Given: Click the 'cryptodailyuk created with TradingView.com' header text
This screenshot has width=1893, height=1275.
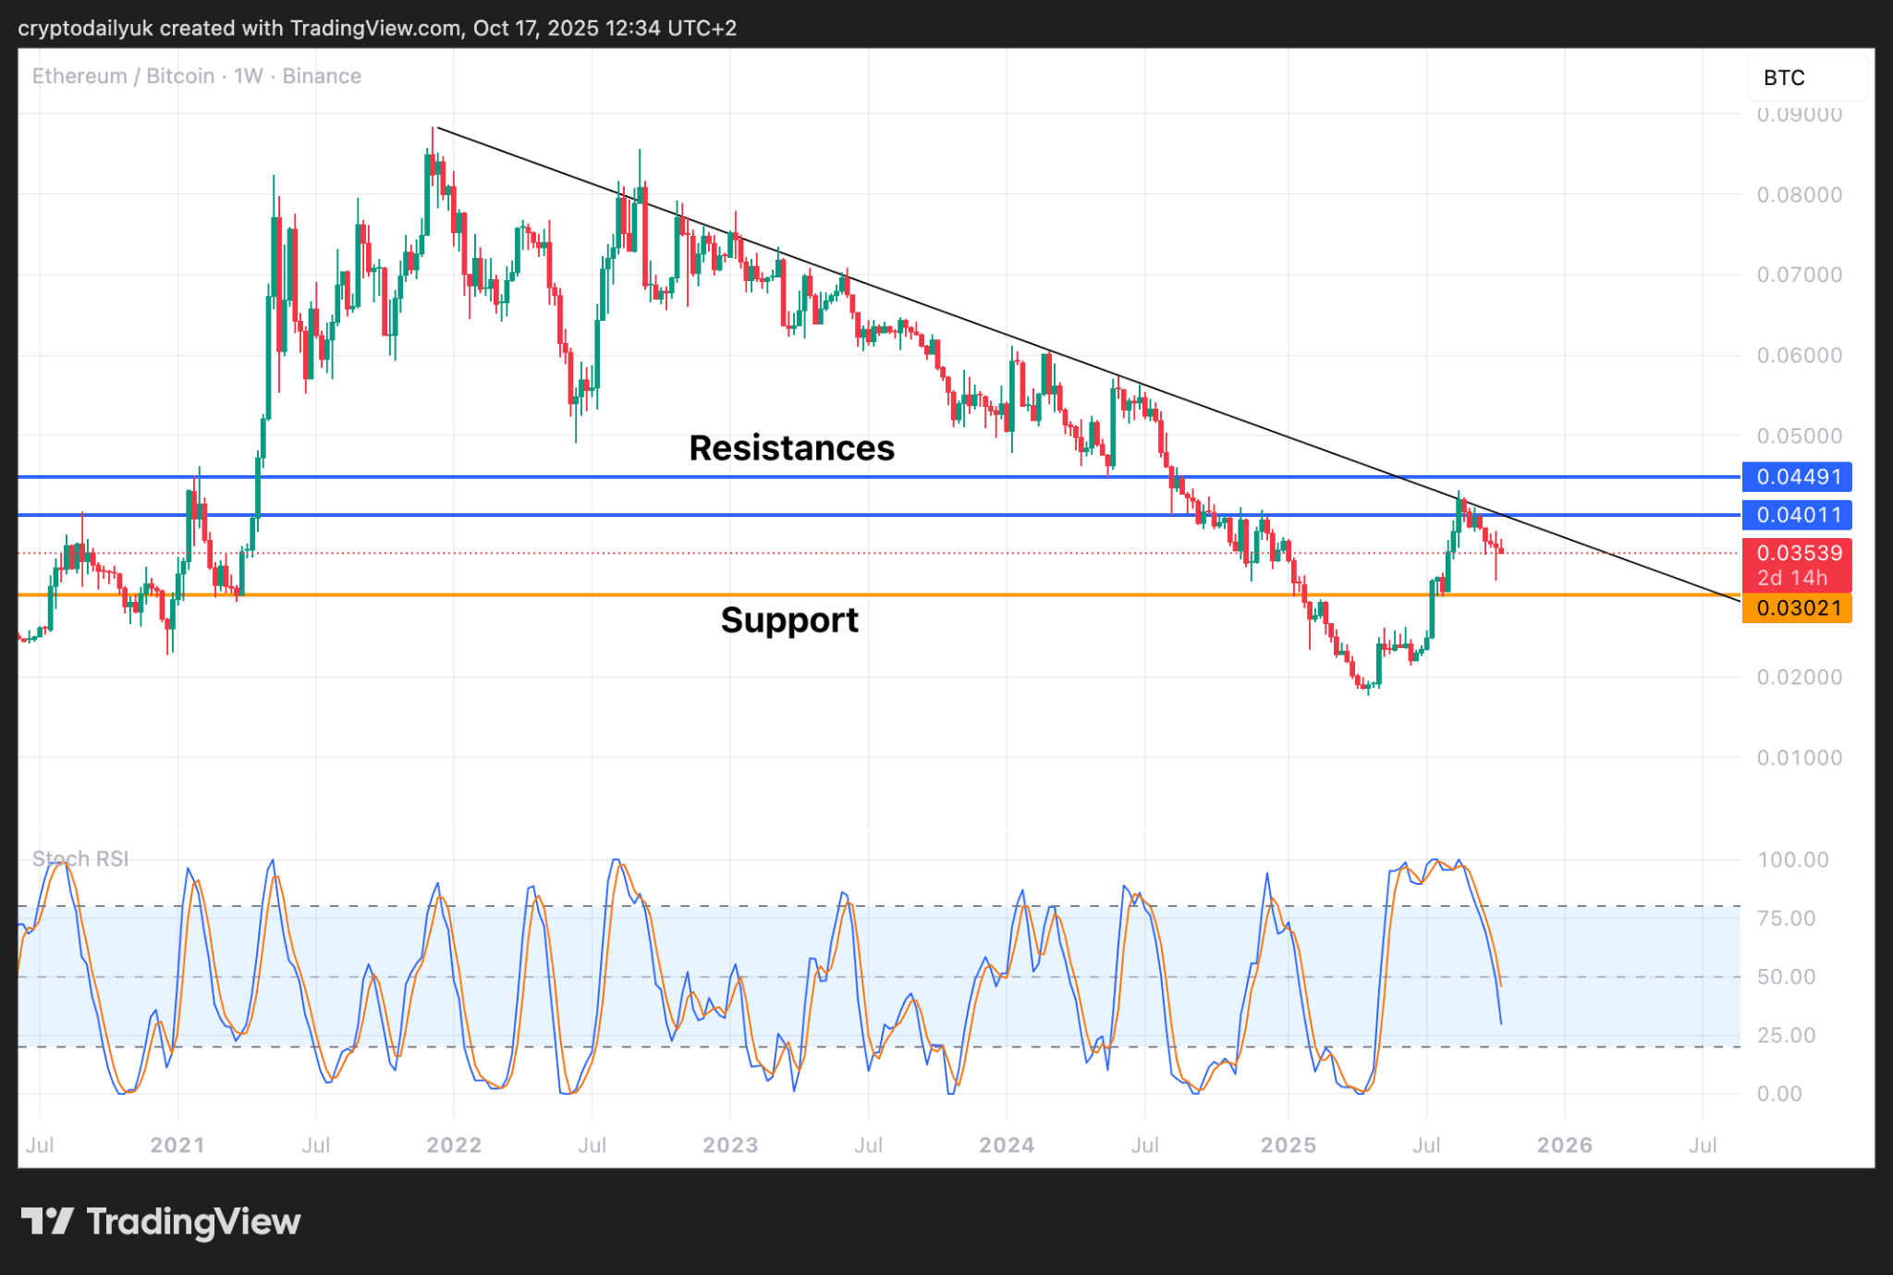Looking at the screenshot, I should [239, 28].
